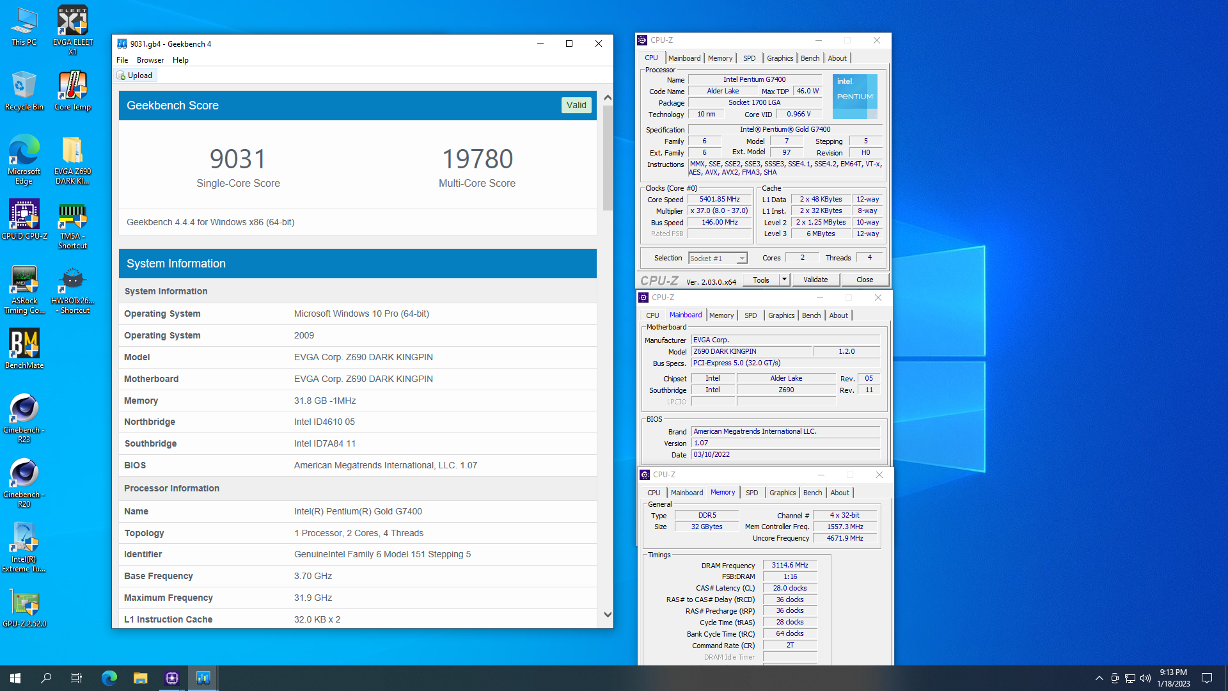Screen dimensions: 1228x691
Task: Select About tab in bottom CPU-Z window
Action: pos(840,493)
